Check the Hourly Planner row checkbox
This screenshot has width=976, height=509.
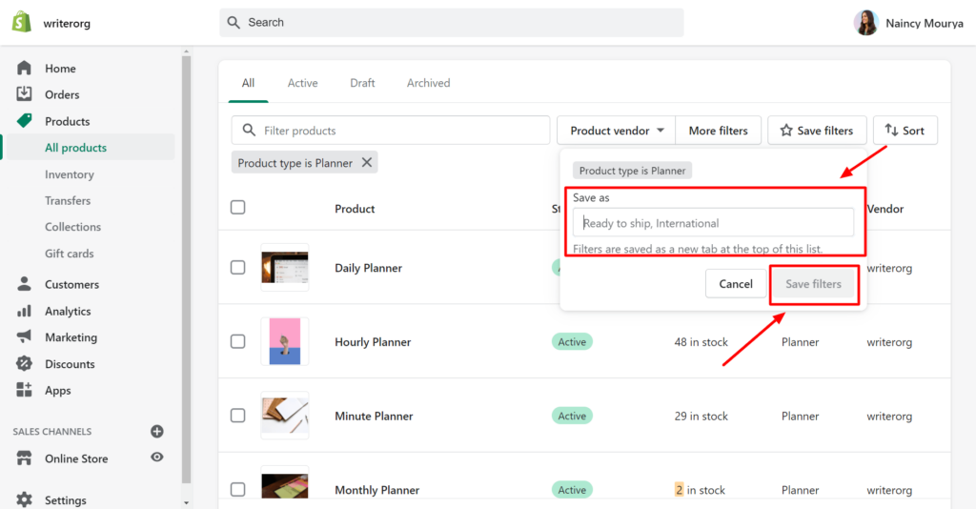coord(237,341)
